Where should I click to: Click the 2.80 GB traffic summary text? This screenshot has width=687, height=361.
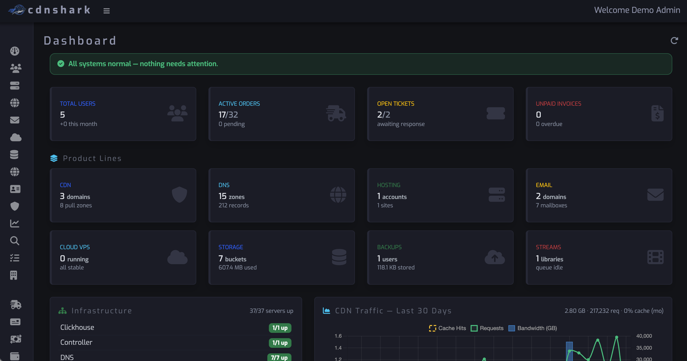(x=614, y=311)
